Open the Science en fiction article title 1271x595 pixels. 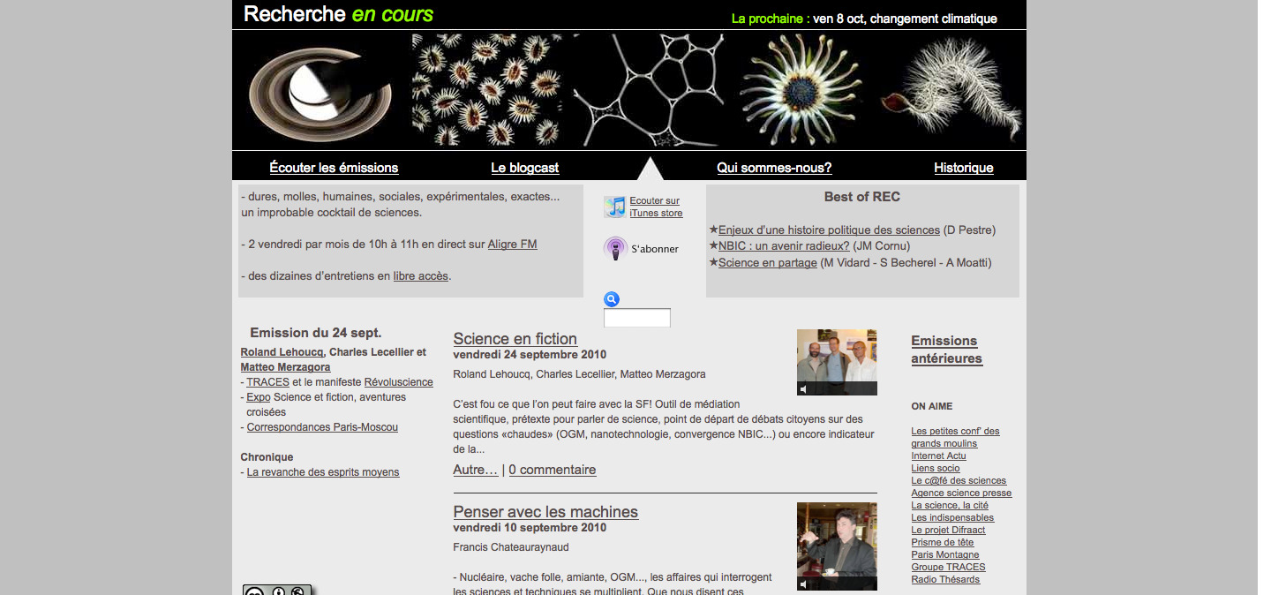coord(515,339)
